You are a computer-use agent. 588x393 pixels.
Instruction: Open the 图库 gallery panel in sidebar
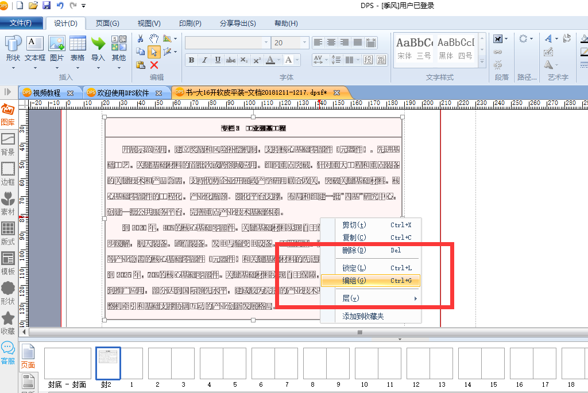point(8,115)
